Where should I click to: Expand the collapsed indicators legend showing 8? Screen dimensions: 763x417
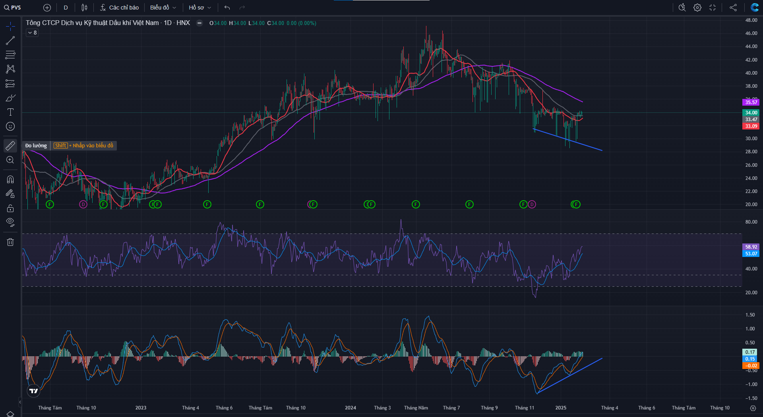[x=32, y=33]
